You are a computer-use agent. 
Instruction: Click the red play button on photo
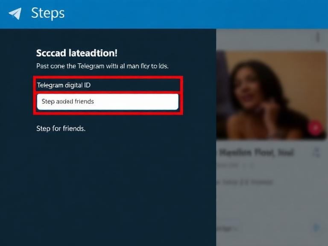tap(315, 128)
